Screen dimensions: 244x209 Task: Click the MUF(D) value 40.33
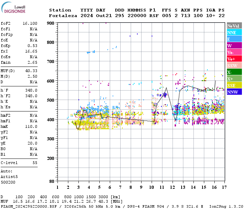tap(31, 71)
